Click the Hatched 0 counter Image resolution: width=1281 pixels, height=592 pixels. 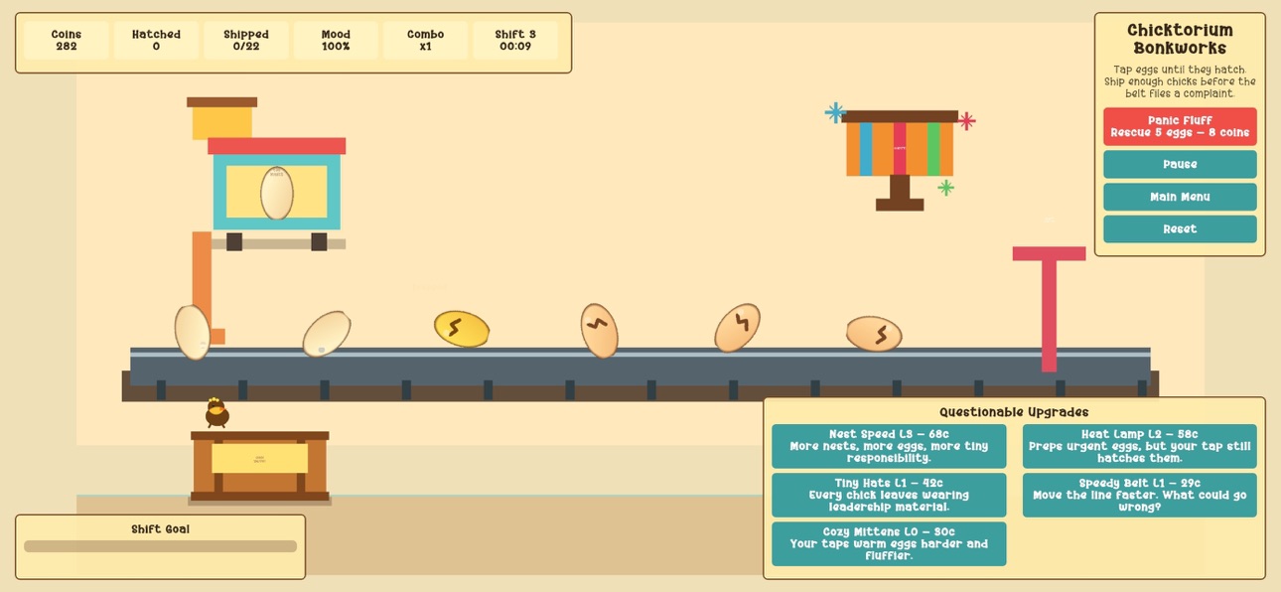tap(156, 41)
